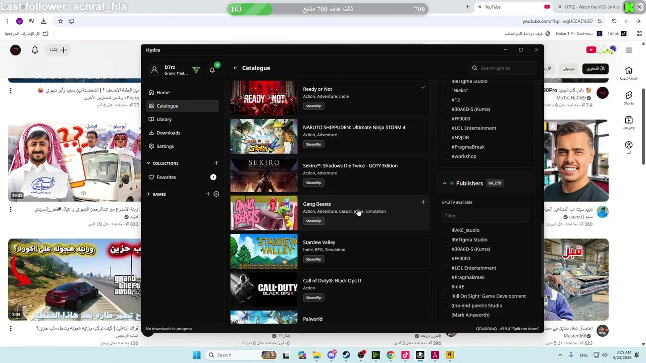The width and height of the screenshot is (646, 363).
Task: Click the Hydra notifications bell icon
Action: [212, 70]
